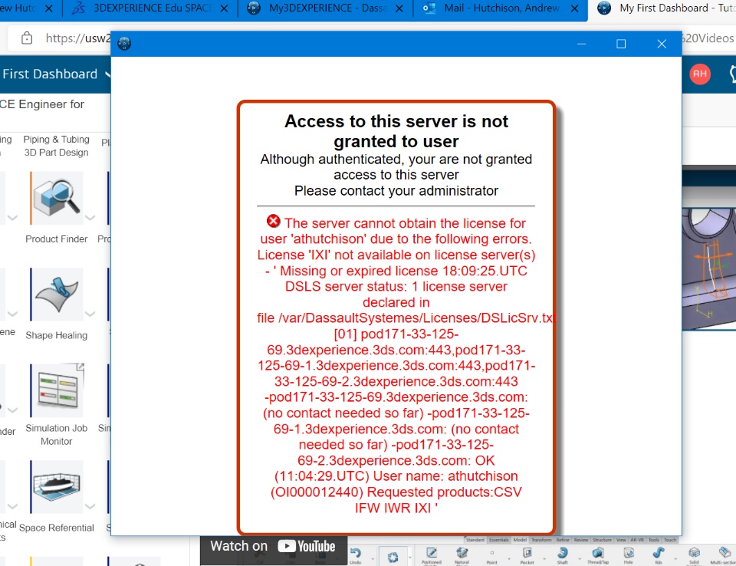Viewport: 736px width, 566px height.
Task: Click the YouTube logo on the video
Action: click(x=307, y=546)
